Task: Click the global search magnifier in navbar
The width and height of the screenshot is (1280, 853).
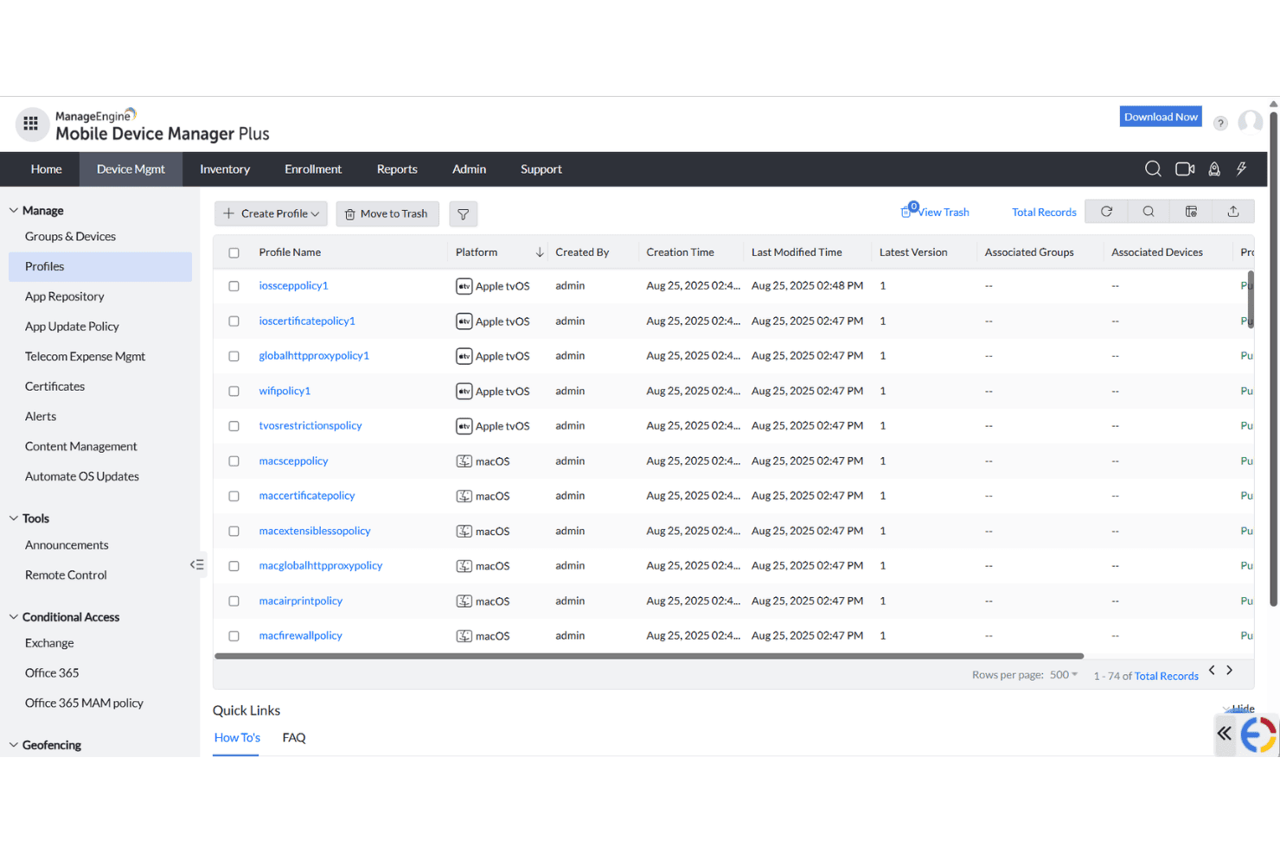Action: 1153,169
